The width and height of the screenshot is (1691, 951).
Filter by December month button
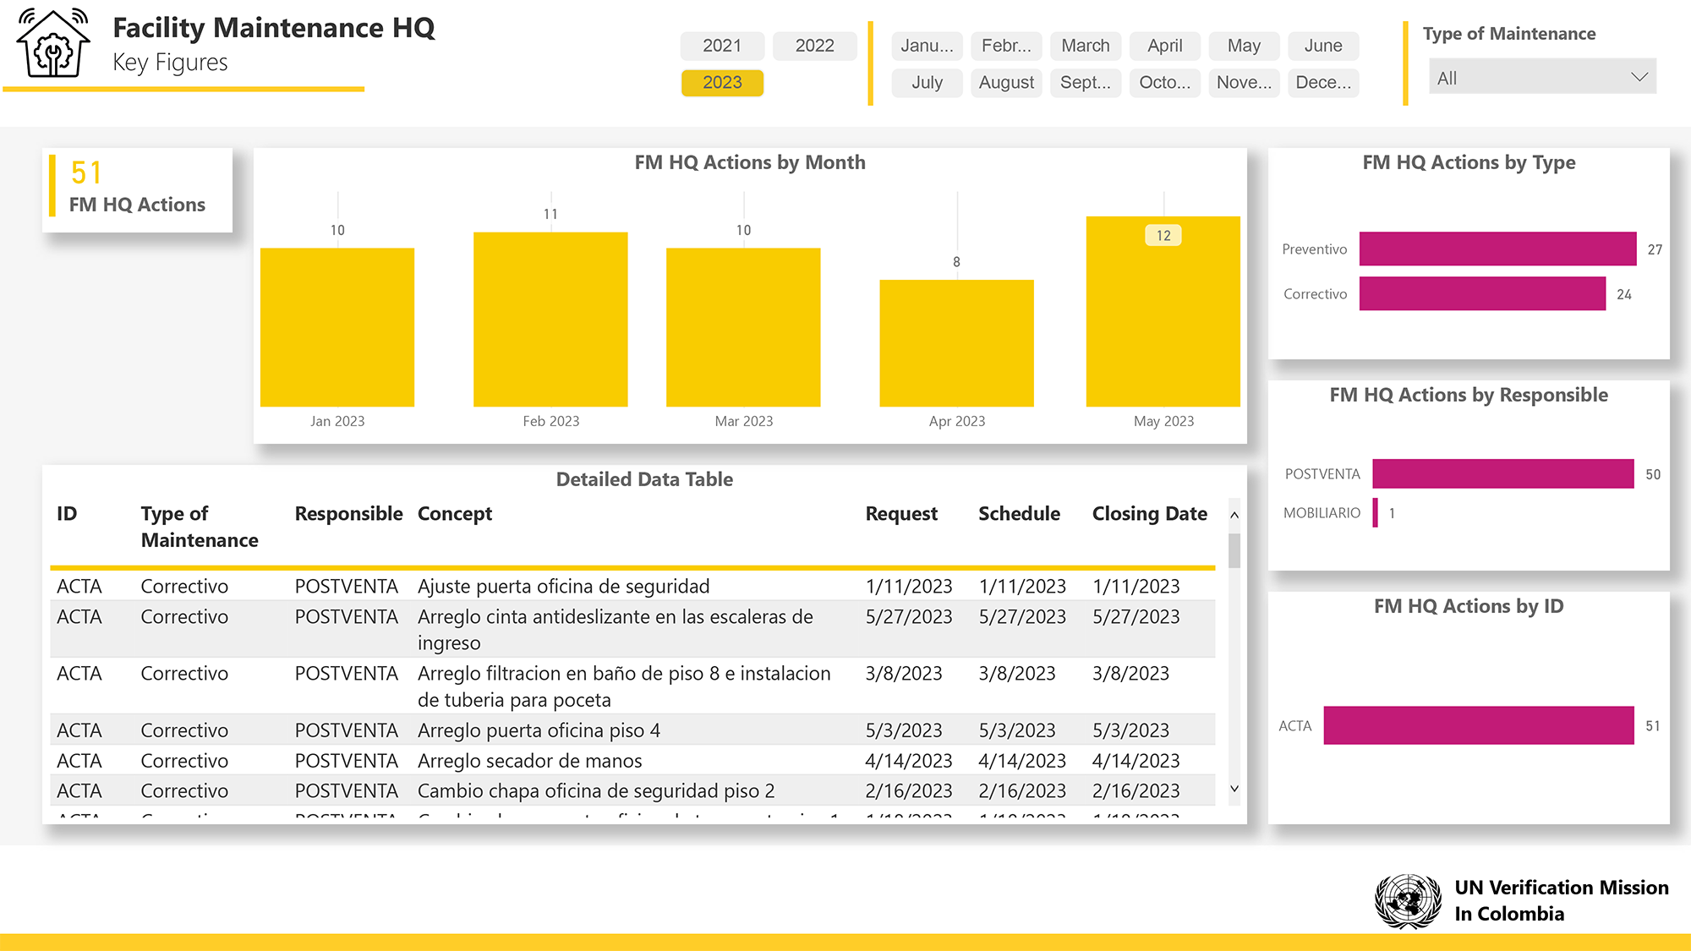click(x=1323, y=83)
